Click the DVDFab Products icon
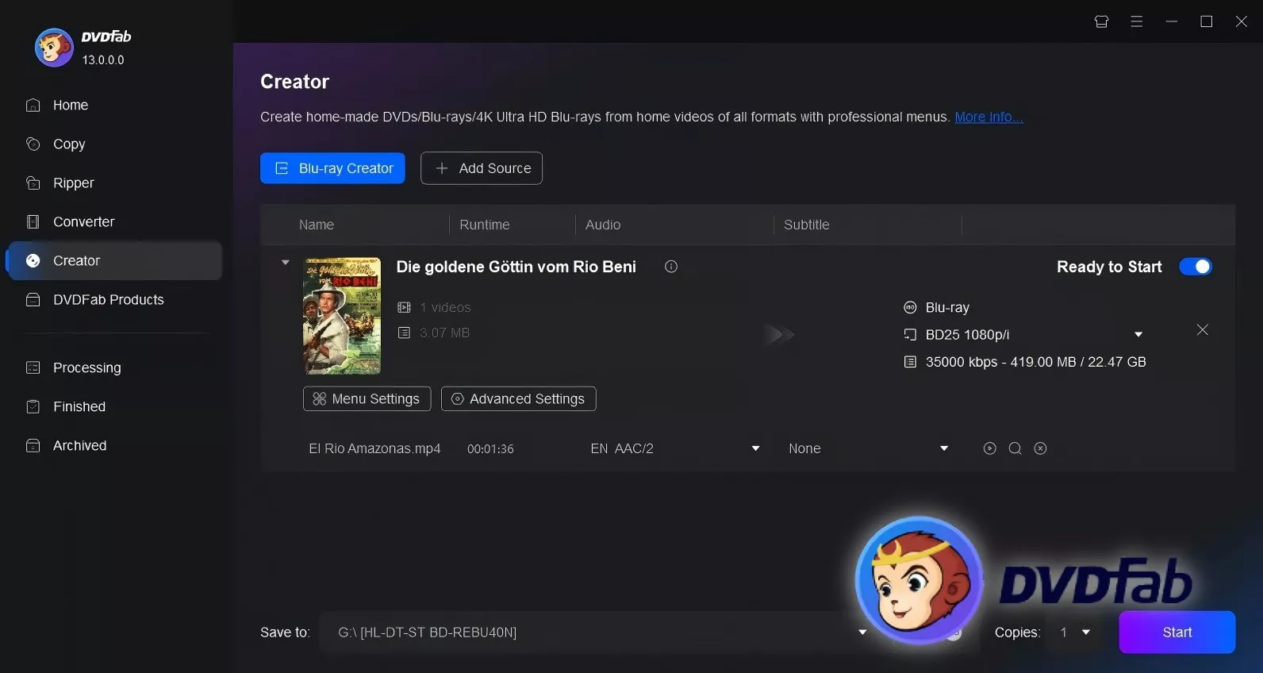1263x673 pixels. click(x=33, y=299)
